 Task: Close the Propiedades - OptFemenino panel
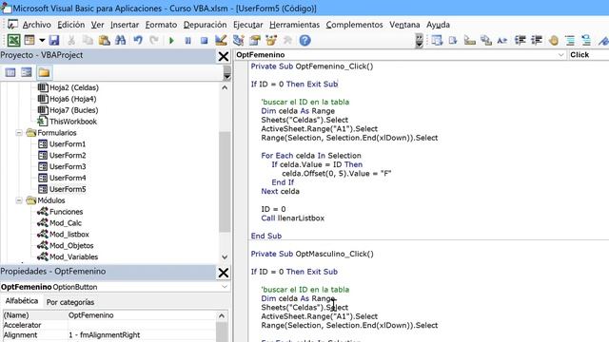pyautogui.click(x=224, y=273)
